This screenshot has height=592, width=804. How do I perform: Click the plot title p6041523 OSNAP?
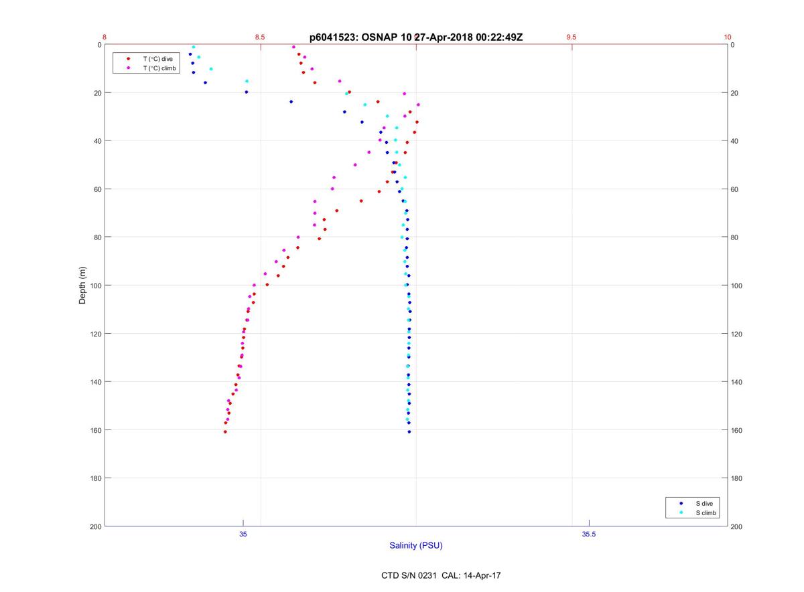pyautogui.click(x=416, y=37)
